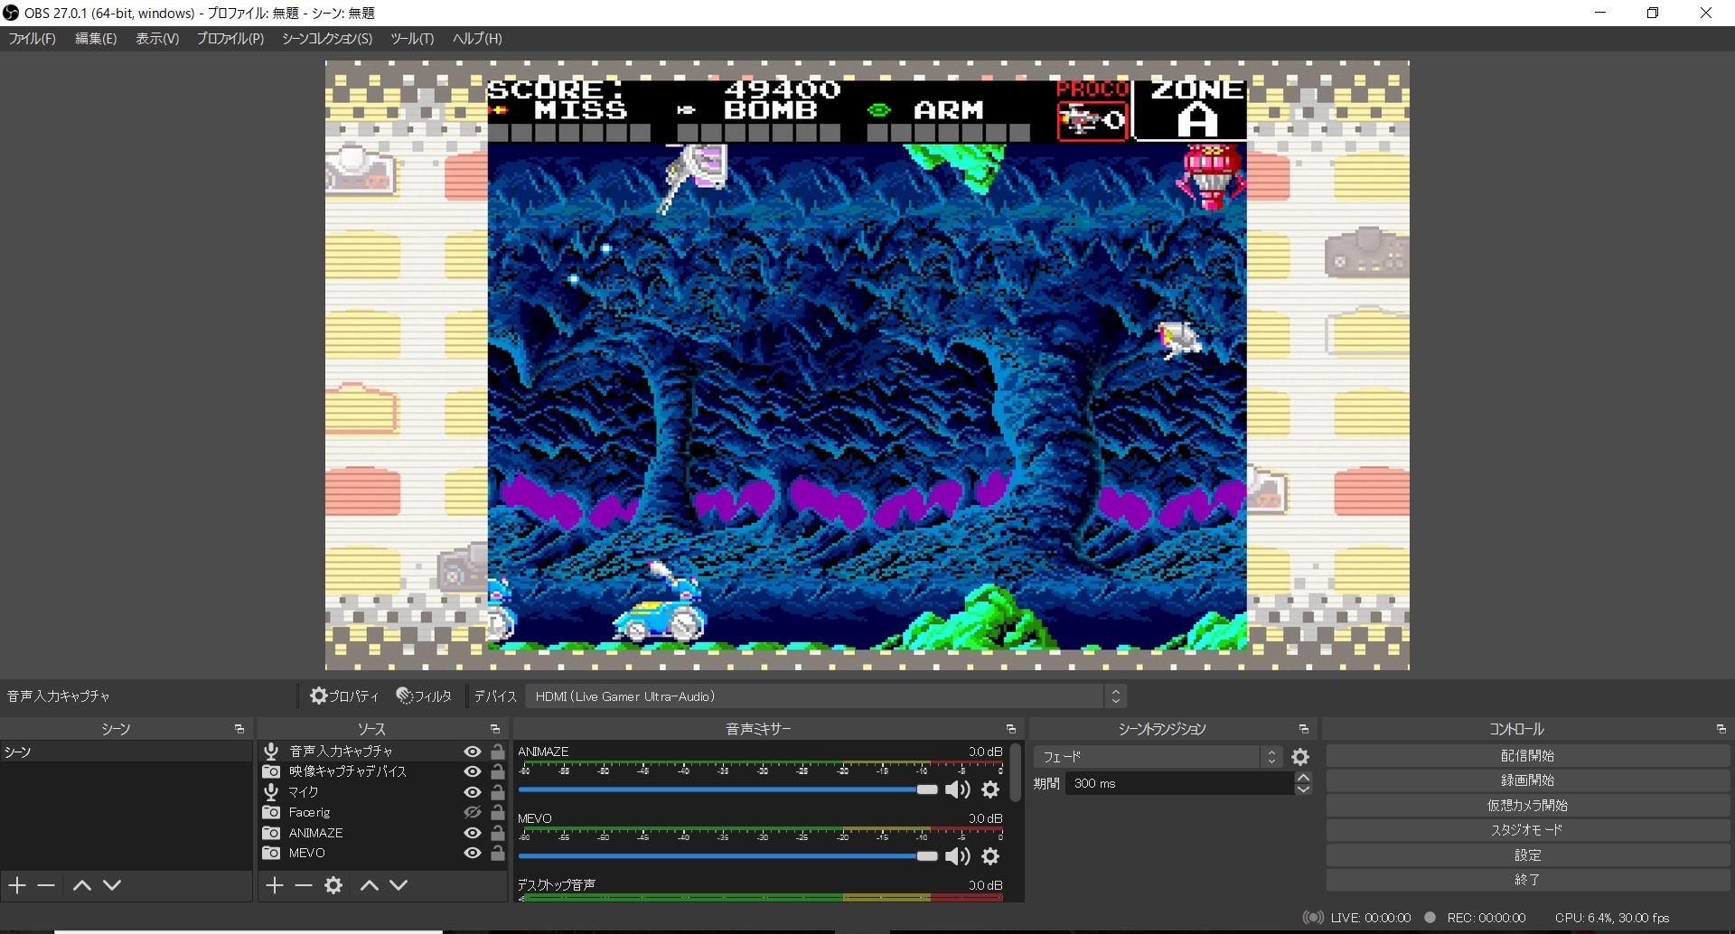Show the hidden Facerig source
This screenshot has width=1735, height=934.
tap(472, 812)
